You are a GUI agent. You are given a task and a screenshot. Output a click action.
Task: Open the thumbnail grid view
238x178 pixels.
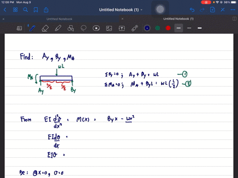15,10
